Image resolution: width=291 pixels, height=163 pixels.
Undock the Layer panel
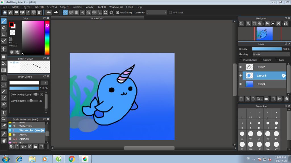coord(286,44)
